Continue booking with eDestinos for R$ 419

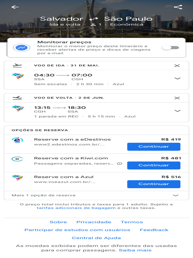(154, 147)
